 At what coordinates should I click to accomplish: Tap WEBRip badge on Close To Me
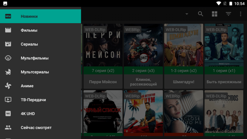click(173, 96)
